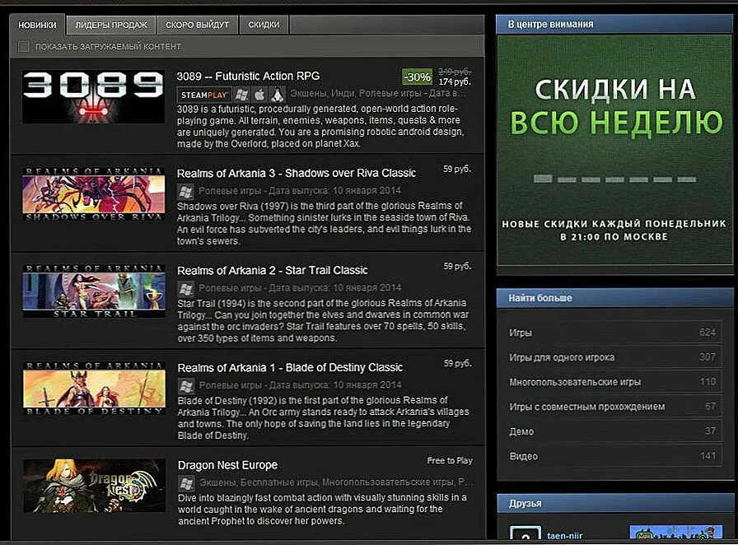Browse the Игры category (624)

614,333
